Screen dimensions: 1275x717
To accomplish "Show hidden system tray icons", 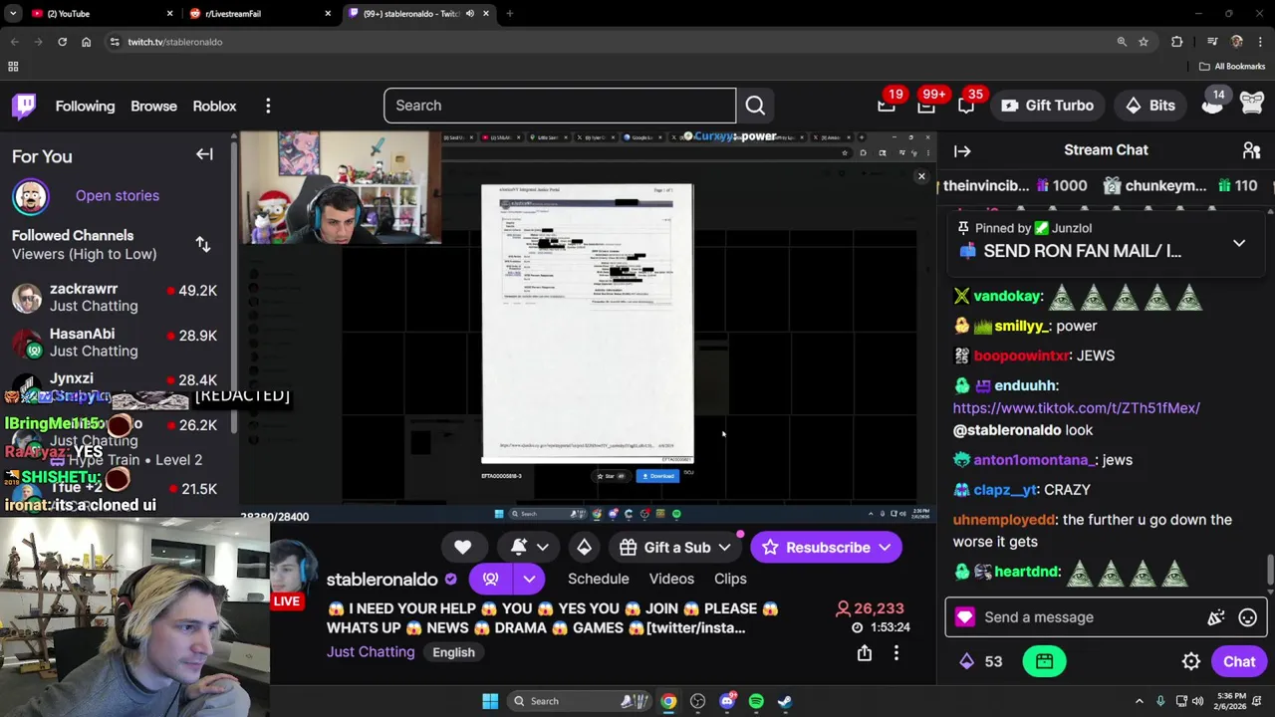I will (1140, 701).
